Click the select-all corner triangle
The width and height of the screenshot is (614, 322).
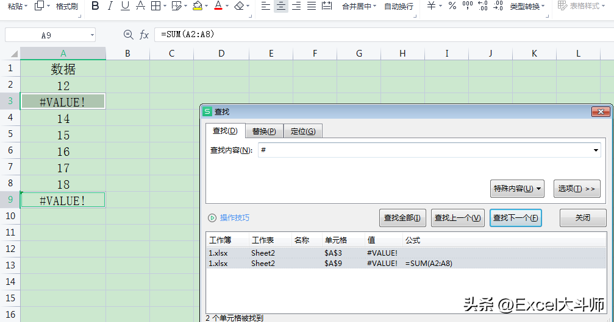(14, 54)
